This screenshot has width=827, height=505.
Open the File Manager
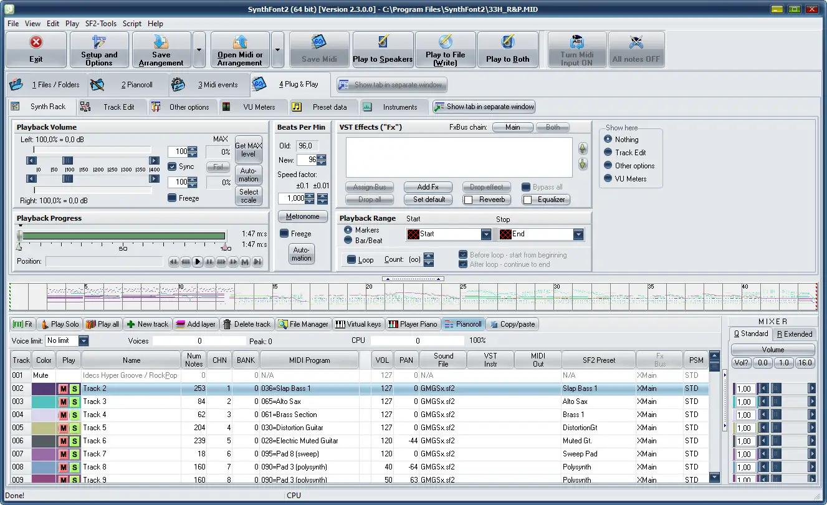coord(303,324)
